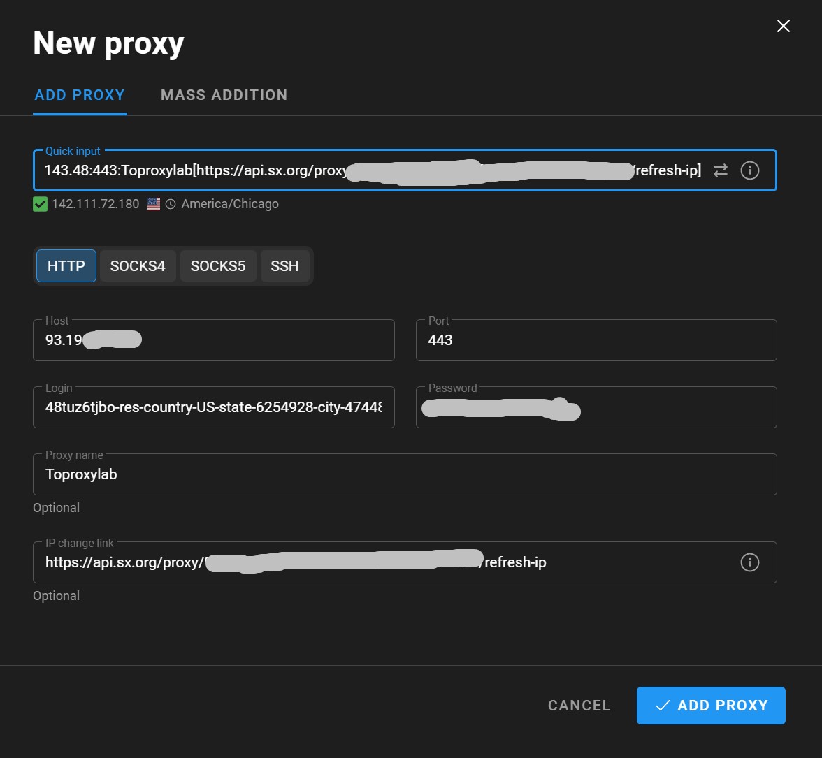
Task: Click into the Port field
Action: (596, 340)
